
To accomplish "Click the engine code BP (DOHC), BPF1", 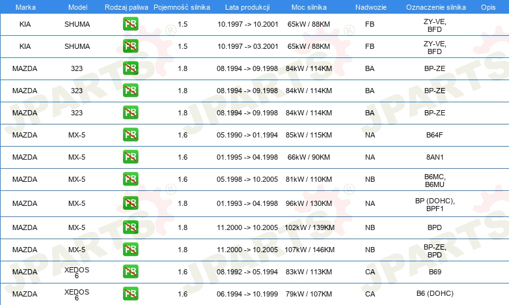I will pyautogui.click(x=435, y=205).
